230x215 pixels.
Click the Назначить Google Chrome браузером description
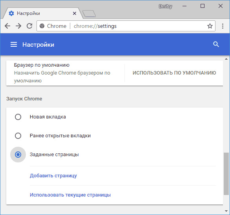coord(62,77)
